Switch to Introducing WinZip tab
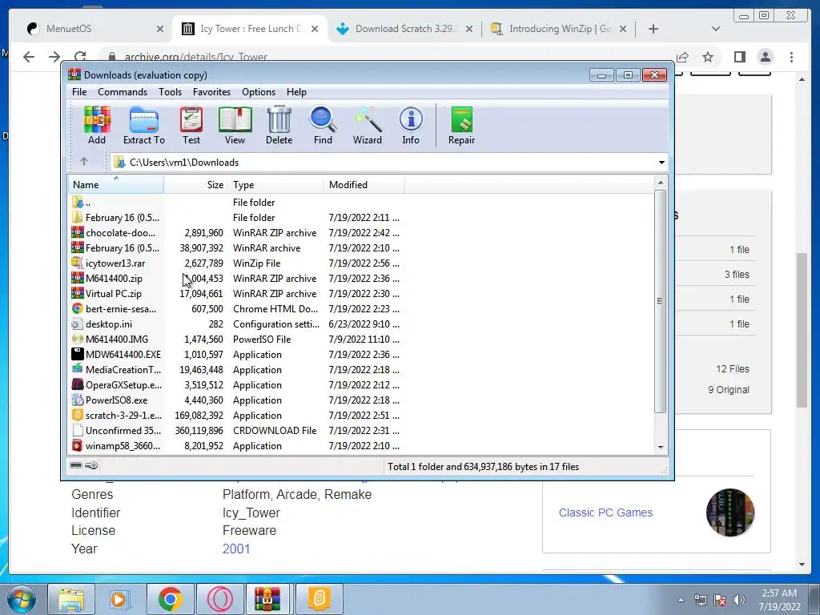The height and width of the screenshot is (615, 820). 559,29
